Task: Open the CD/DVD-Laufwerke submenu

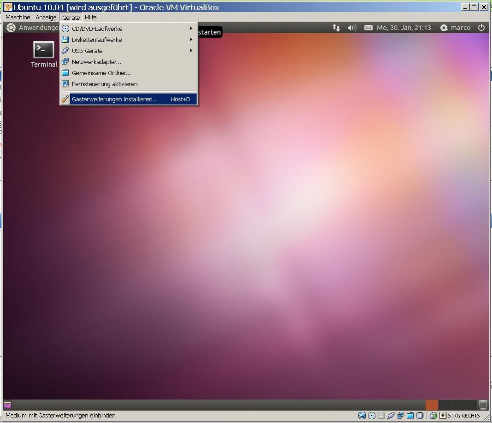Action: (129, 29)
